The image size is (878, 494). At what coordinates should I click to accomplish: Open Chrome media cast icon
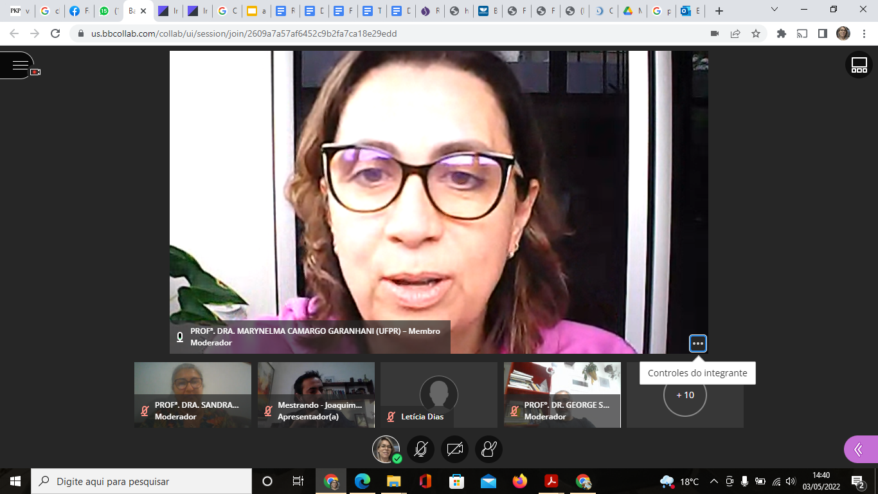click(802, 33)
